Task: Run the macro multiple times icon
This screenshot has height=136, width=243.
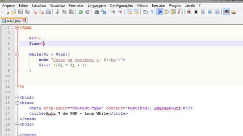Action: click(x=210, y=12)
